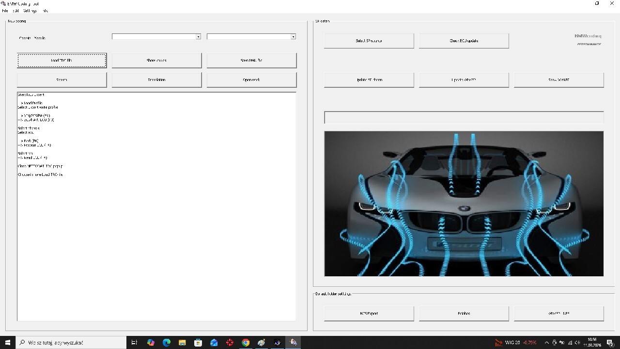Open Task View in the taskbar
The image size is (620, 349).
point(135,343)
